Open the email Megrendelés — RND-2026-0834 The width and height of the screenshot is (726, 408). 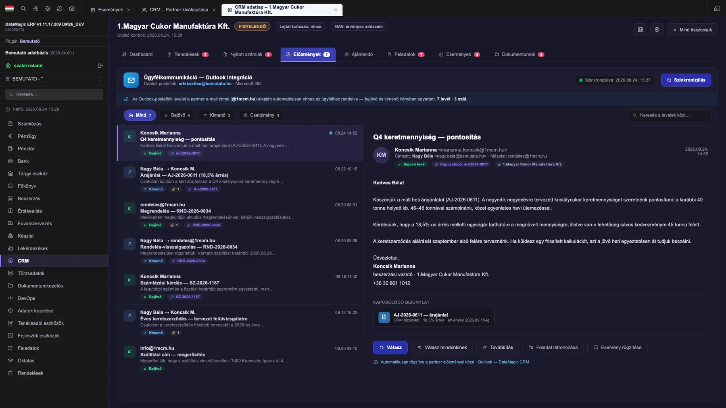[x=240, y=215]
